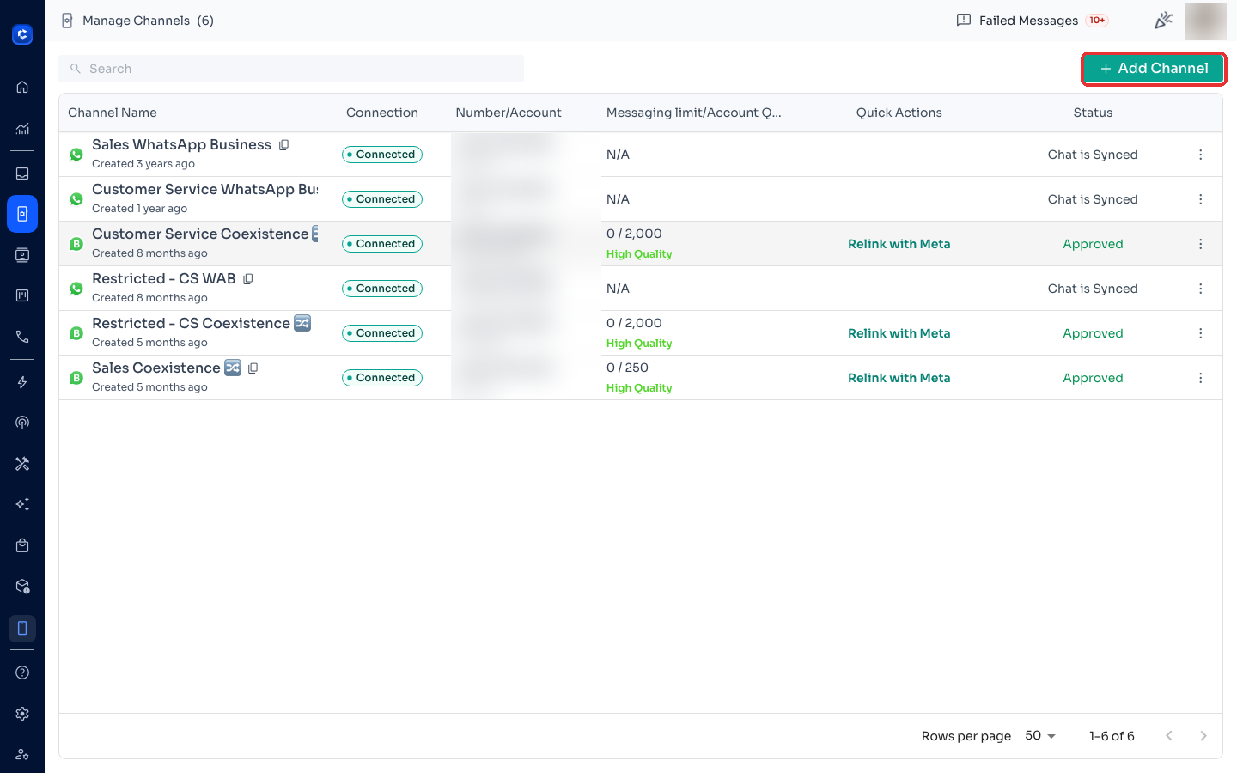Open the lightning bolt automation icon

[x=22, y=382]
